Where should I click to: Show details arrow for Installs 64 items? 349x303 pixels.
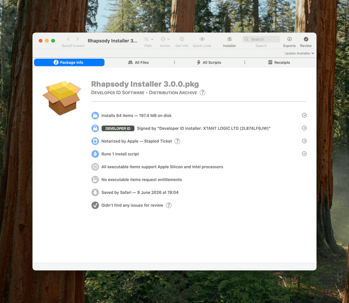(x=304, y=115)
